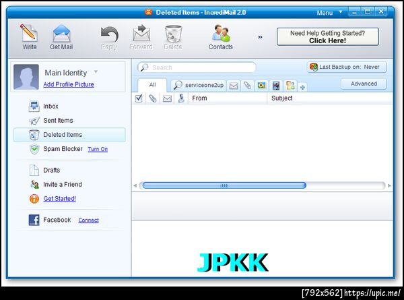Screen dimensions: 404x300
Task: Filter by photos tab icon
Action: click(x=261, y=86)
